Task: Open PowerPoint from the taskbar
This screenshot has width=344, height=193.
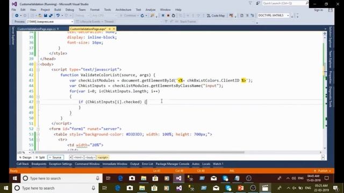Action: point(241,188)
